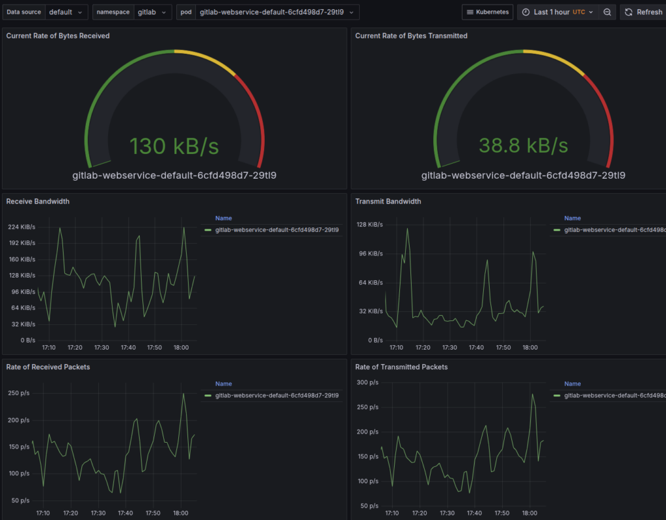
Task: Click the 38.8 kB/s transmitted gauge value
Action: (523, 146)
